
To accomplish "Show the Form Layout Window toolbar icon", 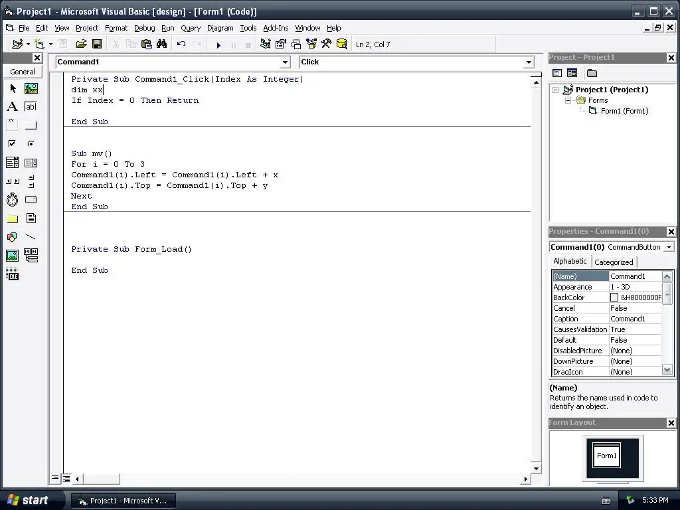I will click(x=296, y=44).
